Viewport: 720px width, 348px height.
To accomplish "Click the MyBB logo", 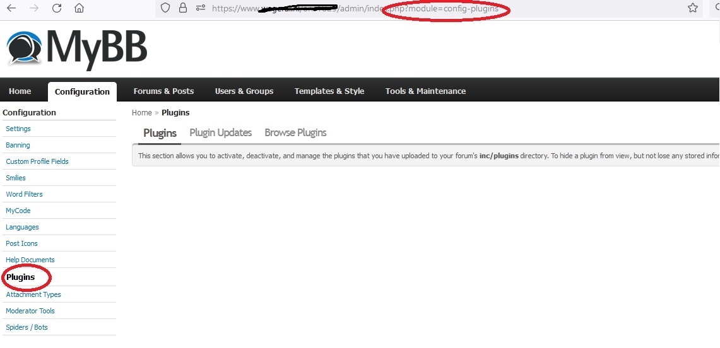I will click(x=77, y=50).
